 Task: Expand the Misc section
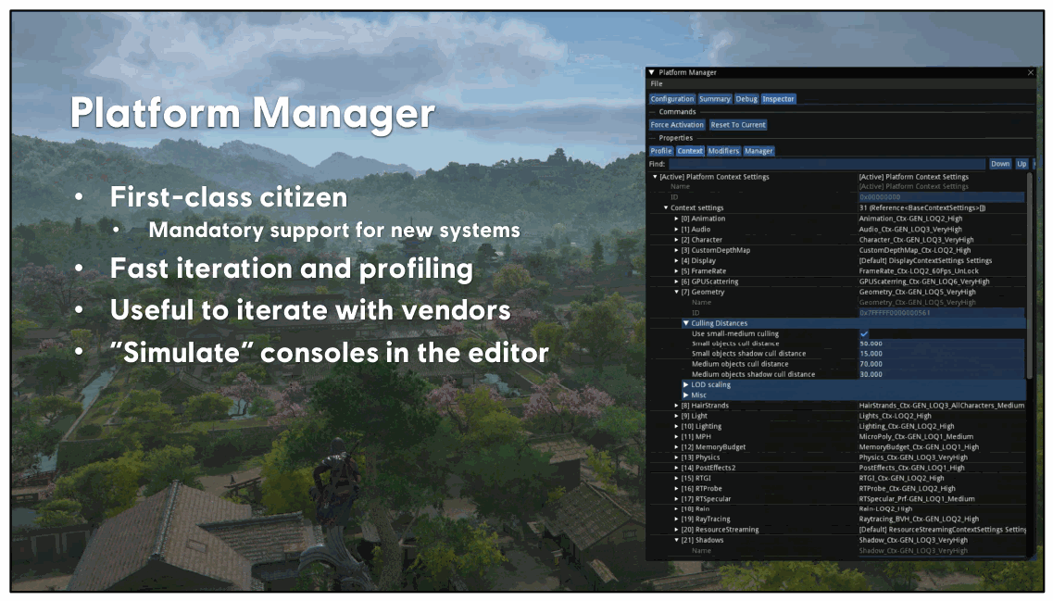click(x=685, y=395)
